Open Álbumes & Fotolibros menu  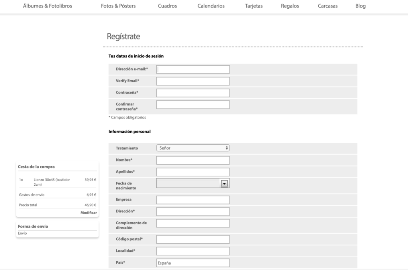click(47, 6)
